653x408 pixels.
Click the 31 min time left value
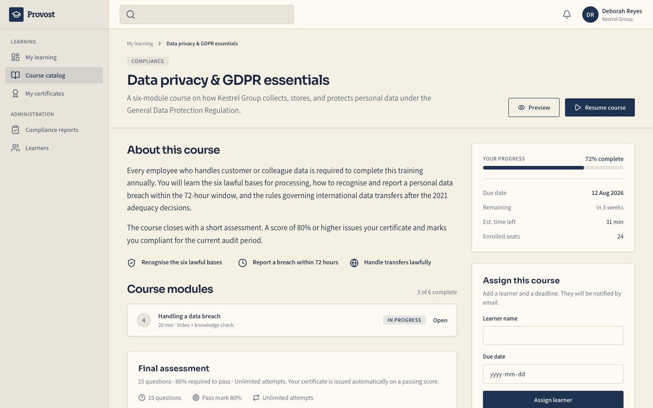click(x=614, y=222)
